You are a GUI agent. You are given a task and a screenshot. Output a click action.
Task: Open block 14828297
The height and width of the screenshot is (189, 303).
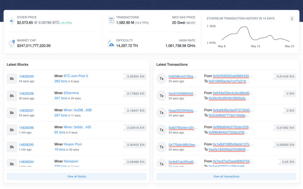click(x=27, y=111)
